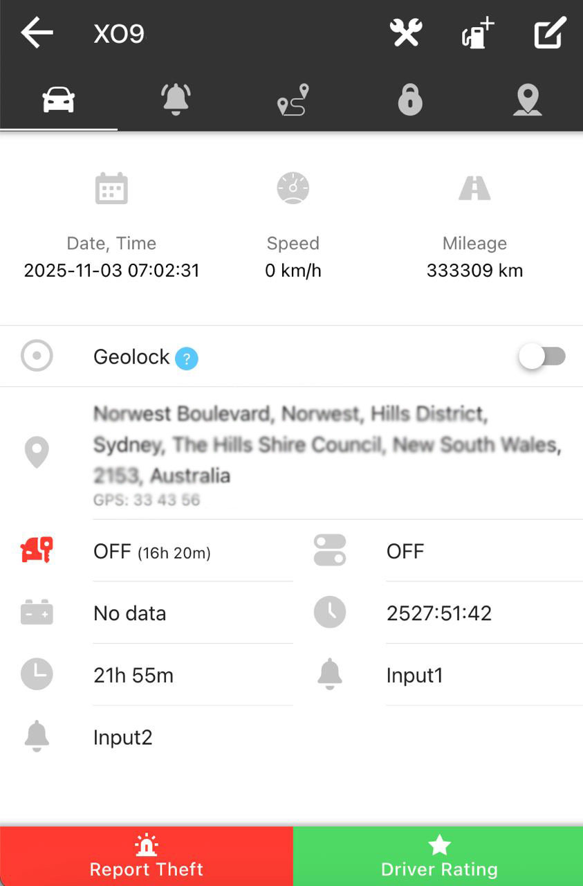Tap the speedometer Speed icon
Image resolution: width=583 pixels, height=886 pixels.
[293, 188]
